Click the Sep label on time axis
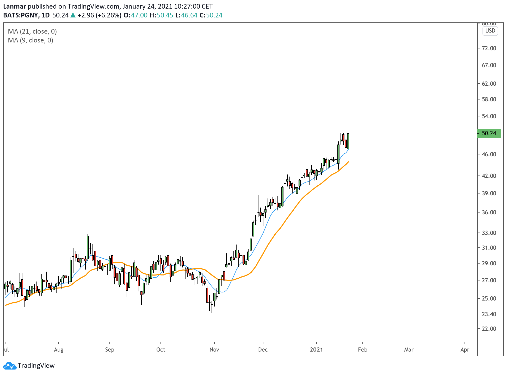The height and width of the screenshot is (375, 507). (110, 350)
